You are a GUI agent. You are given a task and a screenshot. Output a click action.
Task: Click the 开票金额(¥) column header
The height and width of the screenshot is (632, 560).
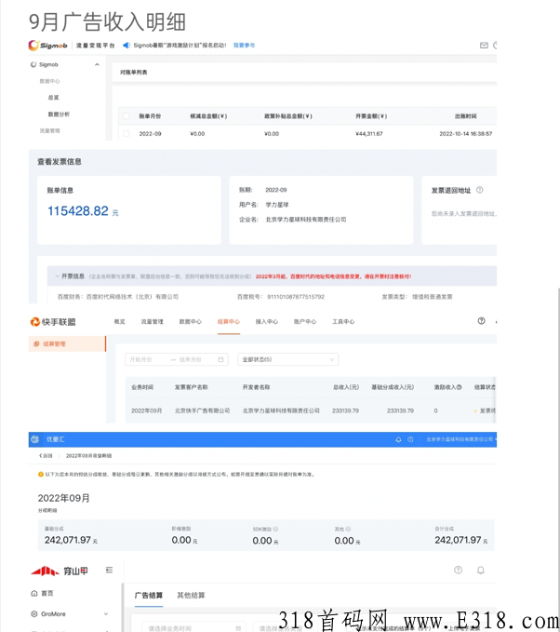tap(371, 116)
